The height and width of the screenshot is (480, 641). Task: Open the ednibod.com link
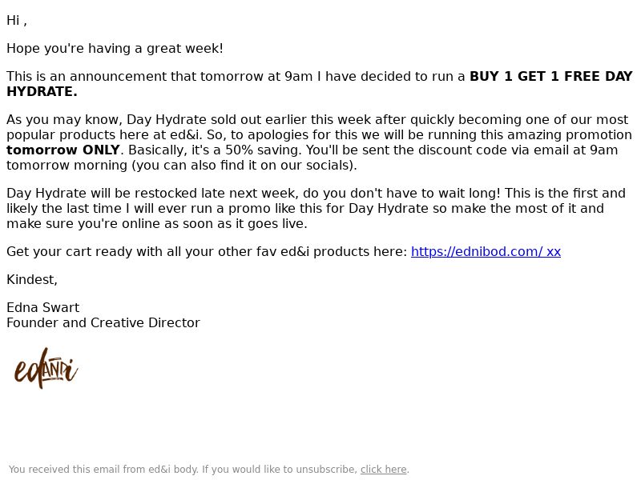click(x=486, y=252)
